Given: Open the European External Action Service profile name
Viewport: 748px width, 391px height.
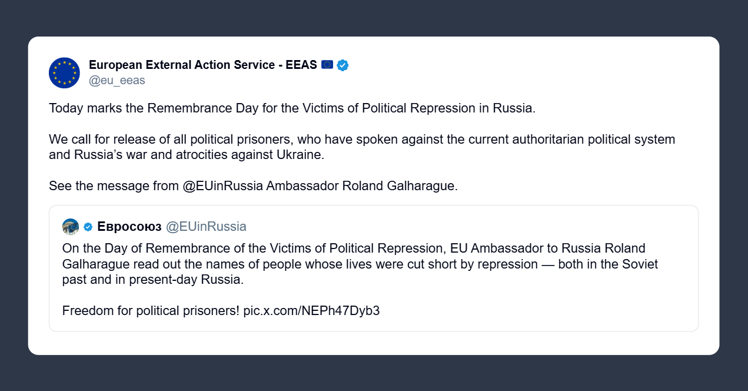Looking at the screenshot, I should (202, 65).
